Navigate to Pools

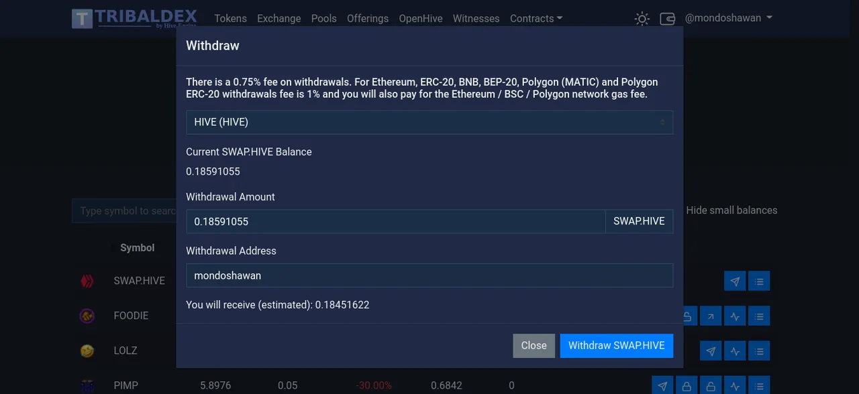coord(323,19)
